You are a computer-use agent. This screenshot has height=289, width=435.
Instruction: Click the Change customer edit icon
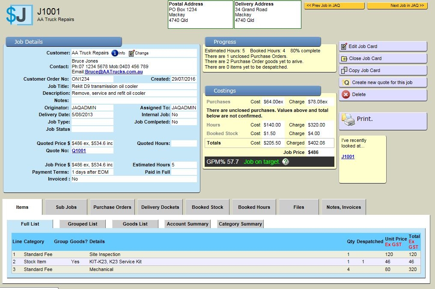click(131, 53)
